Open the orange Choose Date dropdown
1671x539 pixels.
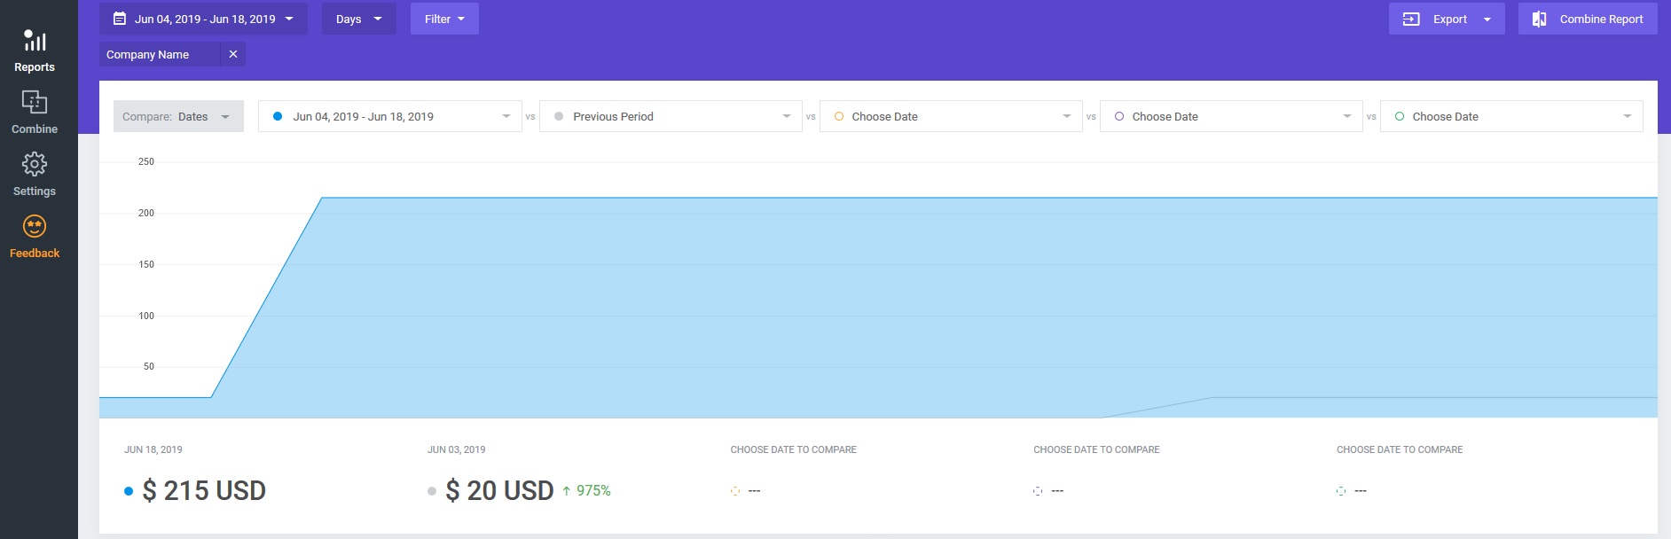tap(951, 116)
